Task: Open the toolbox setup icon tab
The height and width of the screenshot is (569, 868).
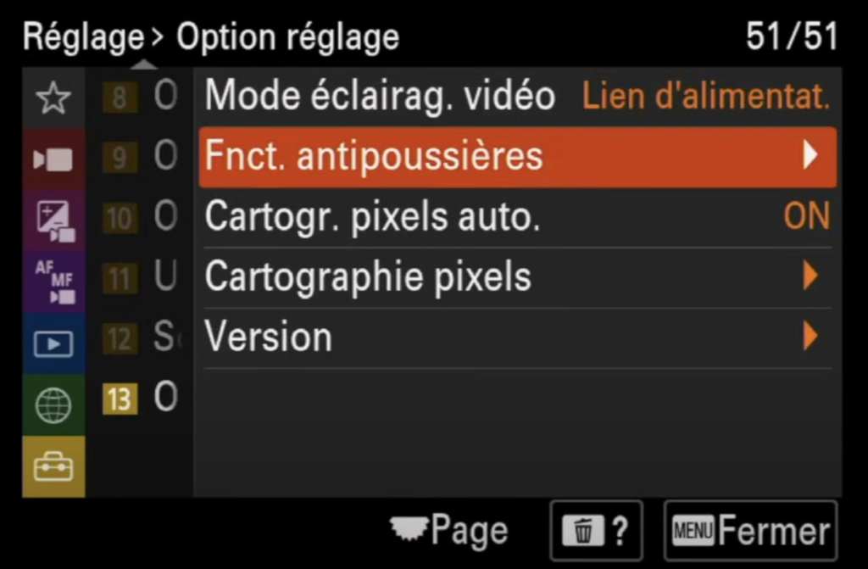Action: (53, 466)
